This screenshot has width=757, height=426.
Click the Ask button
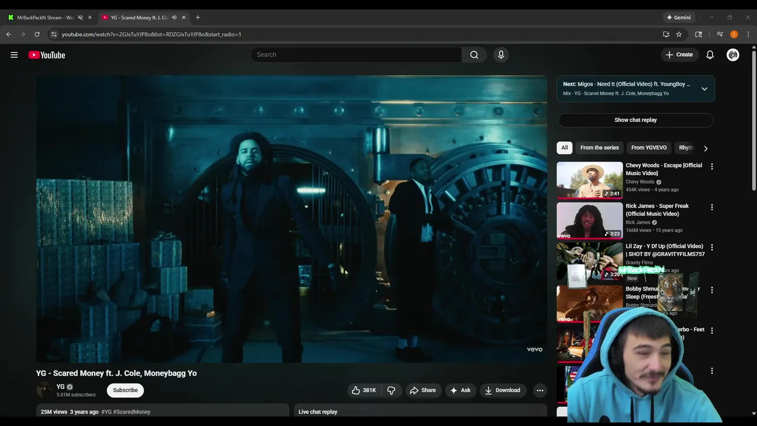click(460, 390)
